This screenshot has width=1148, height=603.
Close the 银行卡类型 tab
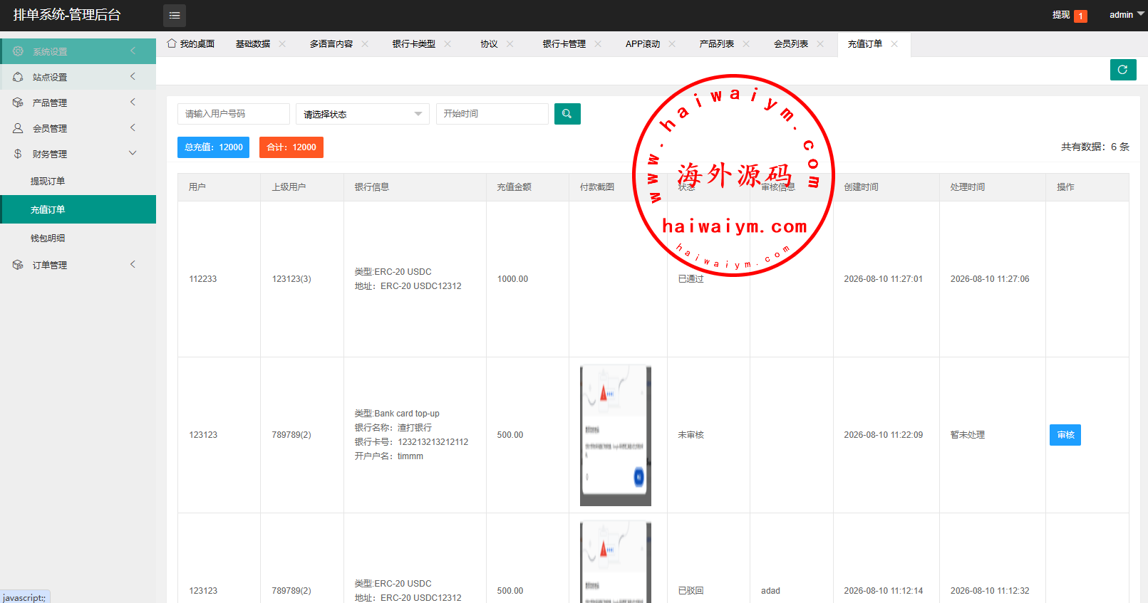448,44
